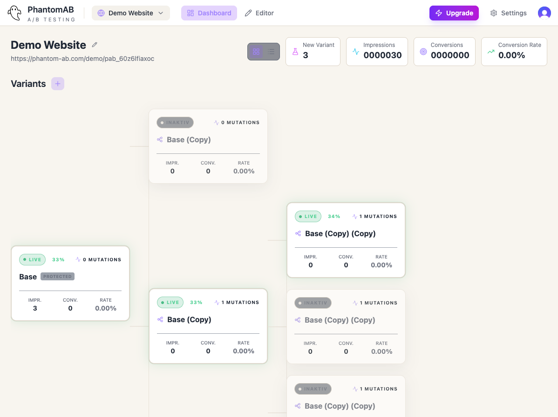The width and height of the screenshot is (558, 417).
Task: Open the Dashboard tab
Action: click(x=209, y=13)
